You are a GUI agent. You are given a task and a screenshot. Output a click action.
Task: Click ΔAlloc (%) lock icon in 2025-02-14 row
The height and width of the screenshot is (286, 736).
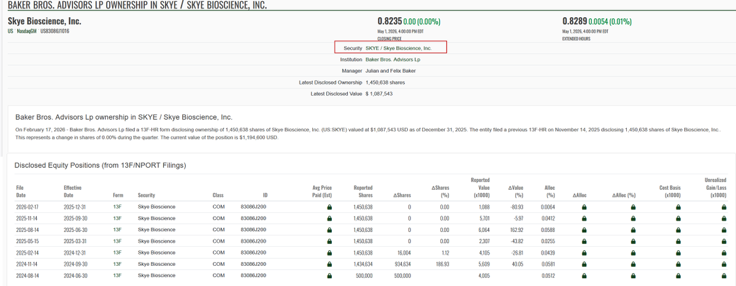[x=633, y=253]
